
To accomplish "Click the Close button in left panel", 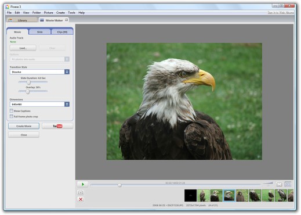I will pos(24,135).
